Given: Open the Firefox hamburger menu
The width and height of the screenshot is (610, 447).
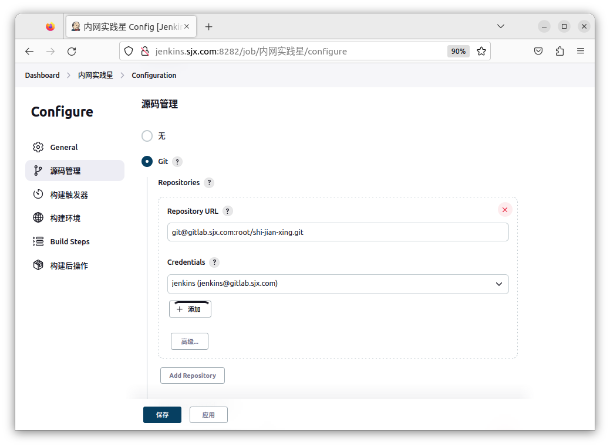Looking at the screenshot, I should click(581, 52).
